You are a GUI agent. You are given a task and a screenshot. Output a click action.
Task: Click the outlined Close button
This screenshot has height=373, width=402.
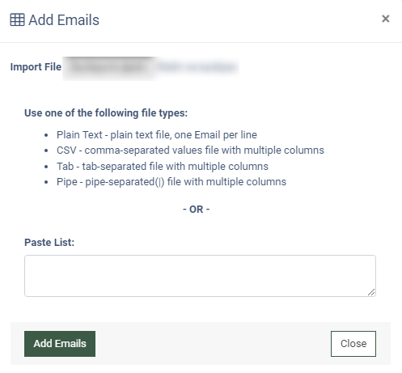353,344
